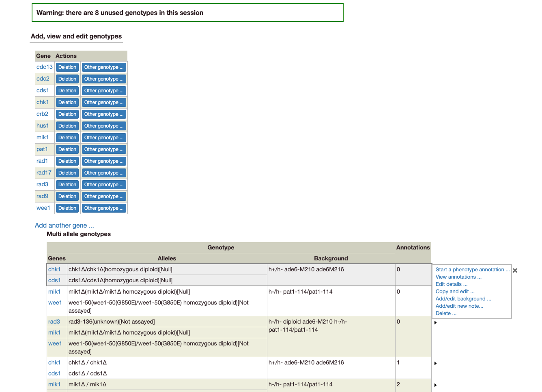Select 'Edit details ...' menu option
The width and height of the screenshot is (542, 392).
pyautogui.click(x=451, y=284)
